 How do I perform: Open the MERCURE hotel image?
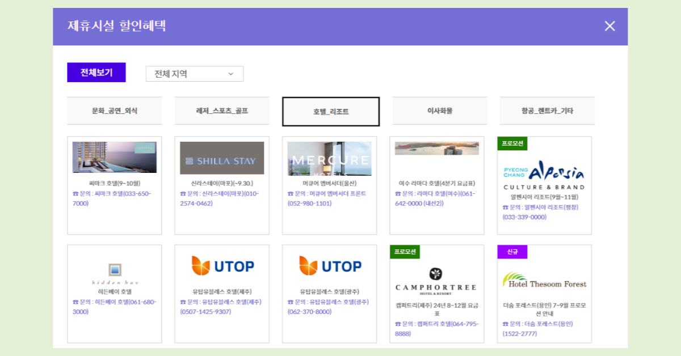click(x=330, y=159)
